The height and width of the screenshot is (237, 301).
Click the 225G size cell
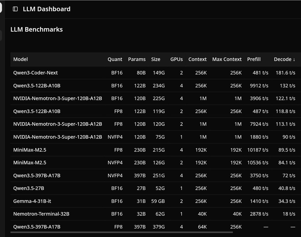pyautogui.click(x=159, y=98)
